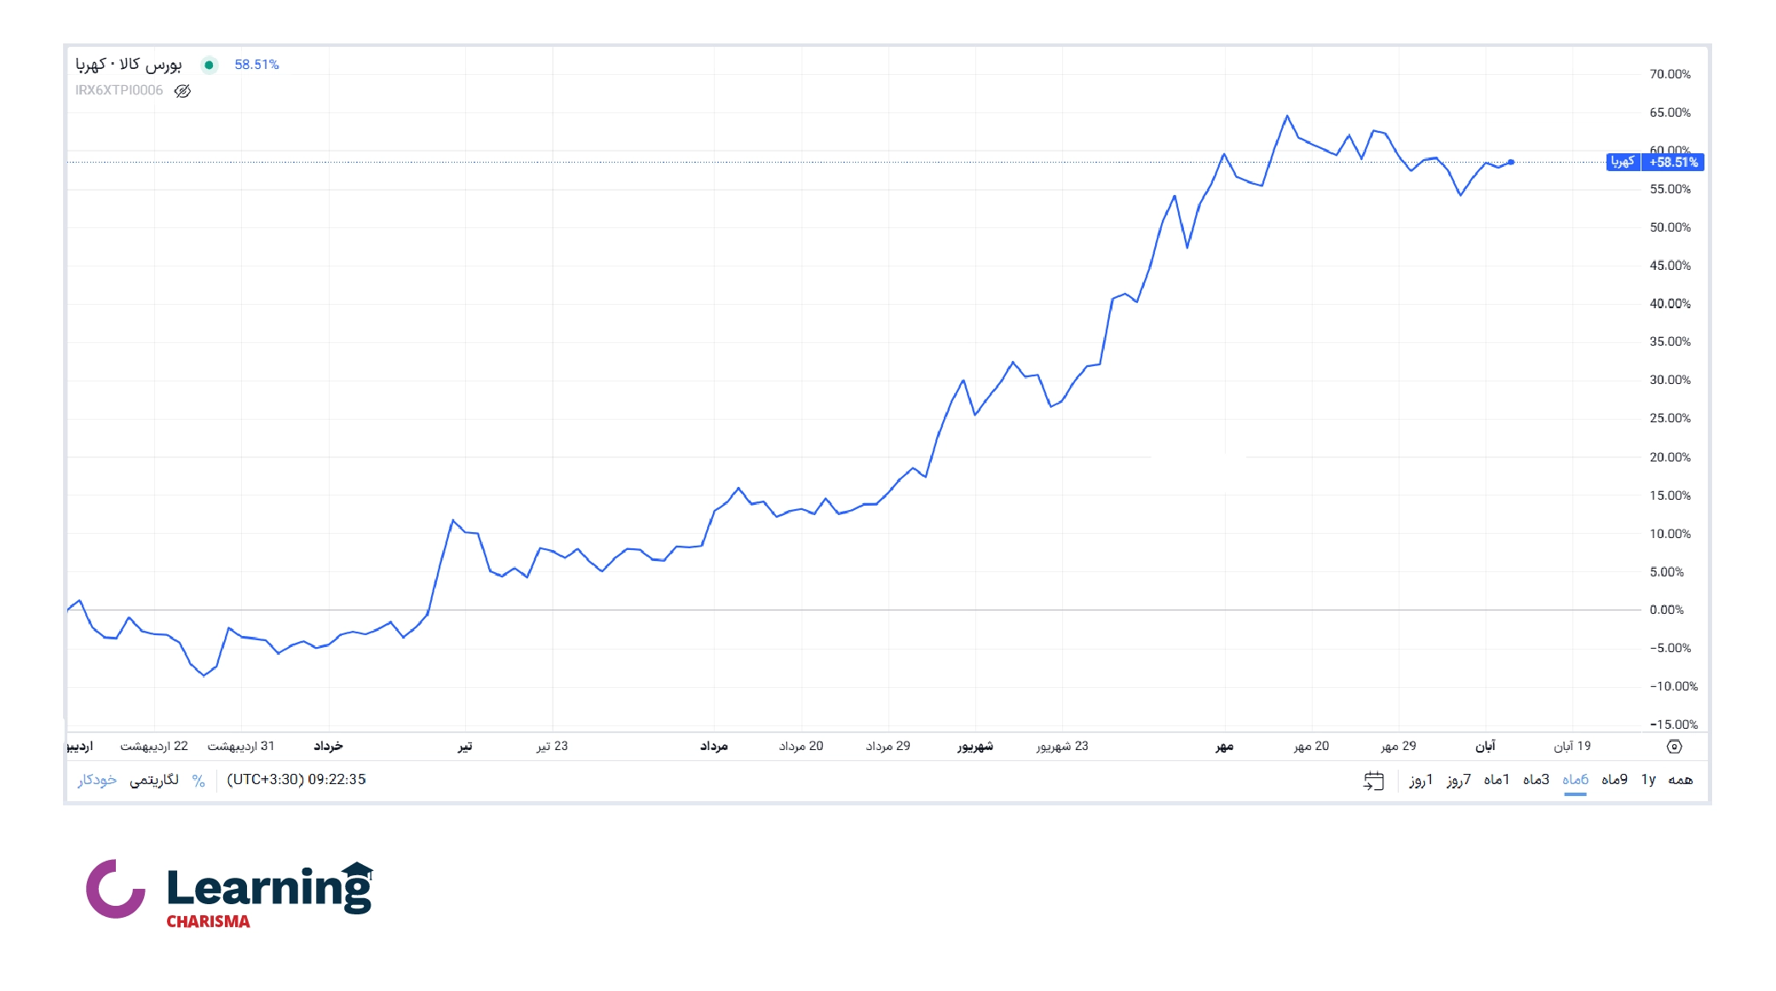The width and height of the screenshot is (1776, 991).
Task: Show the همه all-time range
Action: (1680, 781)
